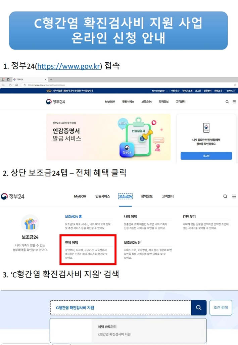Reload the page with the refresh icon

(10, 85)
